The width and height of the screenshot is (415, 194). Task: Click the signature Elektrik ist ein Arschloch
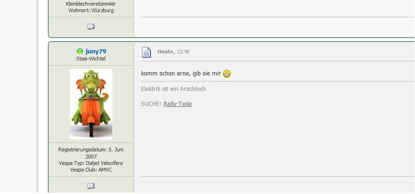click(173, 89)
